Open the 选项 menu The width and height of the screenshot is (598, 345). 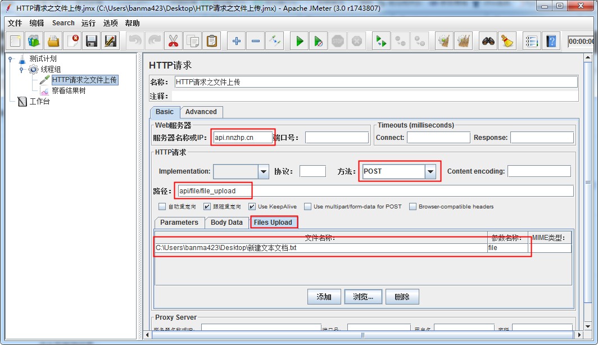point(111,23)
